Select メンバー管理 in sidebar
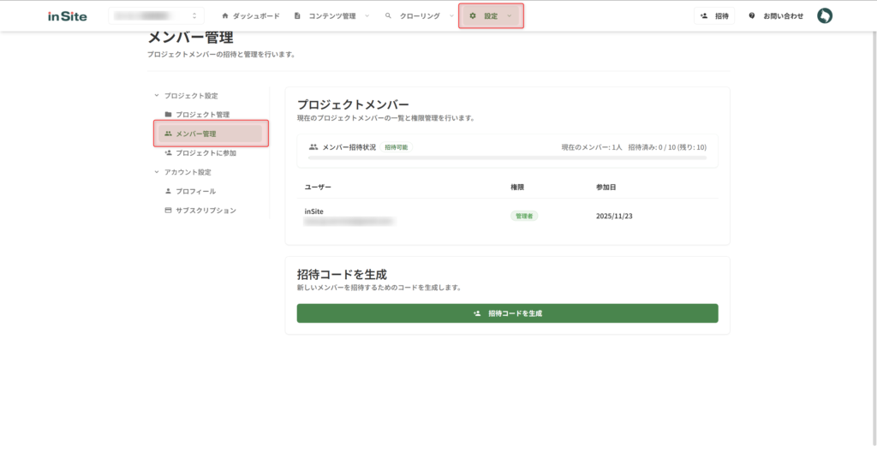 click(x=211, y=134)
